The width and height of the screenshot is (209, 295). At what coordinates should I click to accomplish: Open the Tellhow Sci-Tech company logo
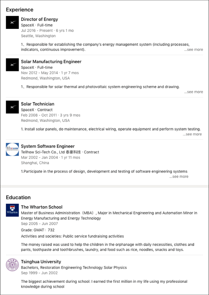coord(12,149)
